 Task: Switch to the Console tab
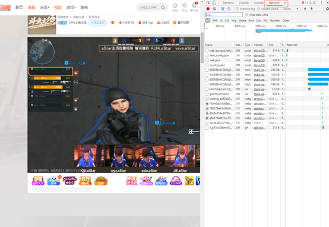pyautogui.click(x=244, y=3)
